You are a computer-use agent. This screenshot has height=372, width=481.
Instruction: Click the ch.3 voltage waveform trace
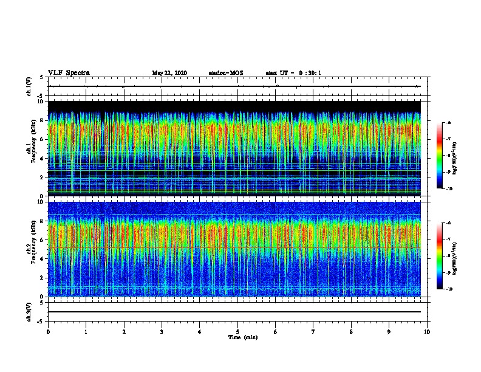(x=234, y=312)
